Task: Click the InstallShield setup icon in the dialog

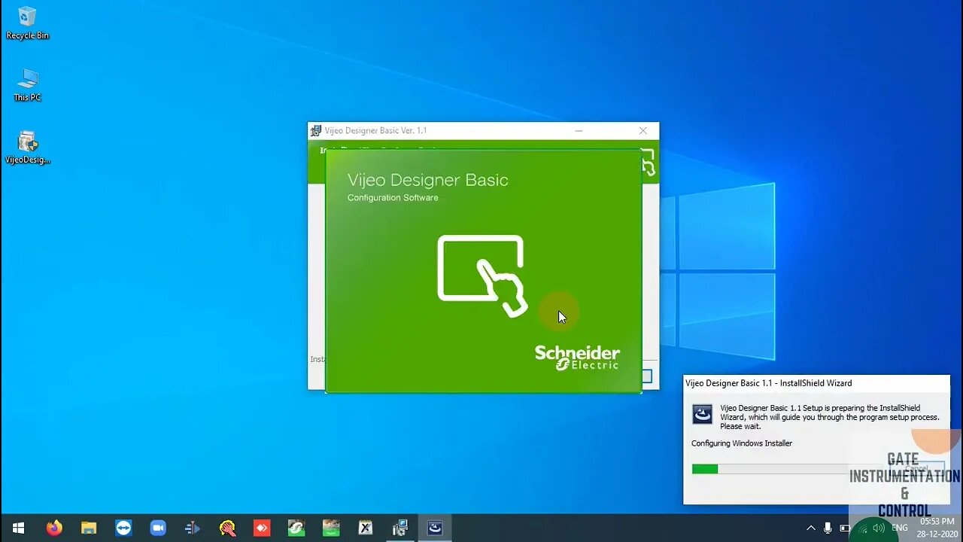Action: pos(702,415)
